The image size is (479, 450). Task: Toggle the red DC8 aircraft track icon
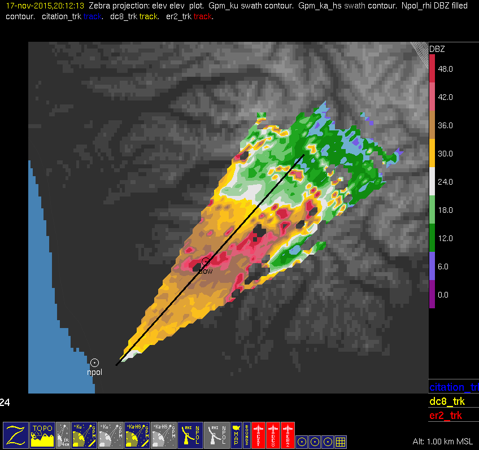pos(273,435)
